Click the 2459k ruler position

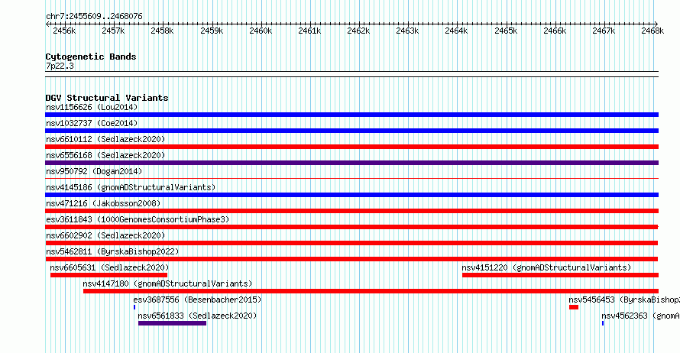coord(212,31)
